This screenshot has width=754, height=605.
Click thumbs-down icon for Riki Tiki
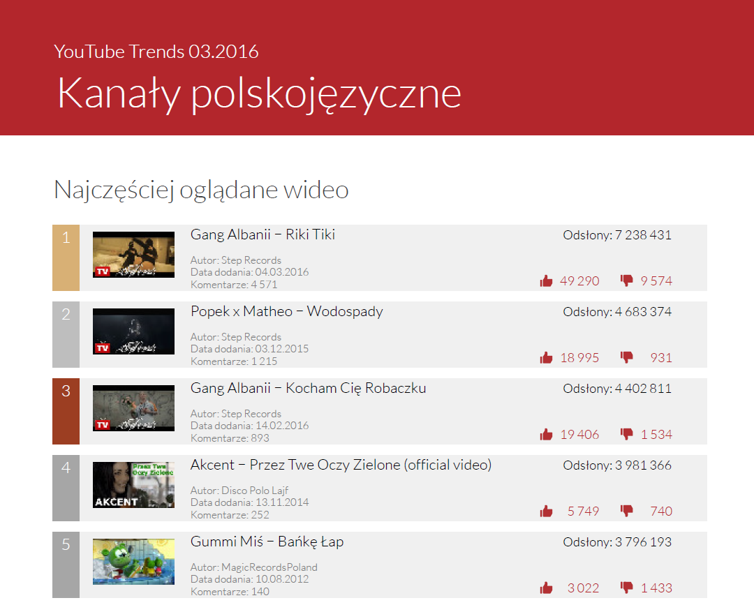tap(626, 281)
